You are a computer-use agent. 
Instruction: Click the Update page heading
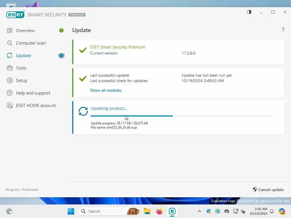coord(82,30)
